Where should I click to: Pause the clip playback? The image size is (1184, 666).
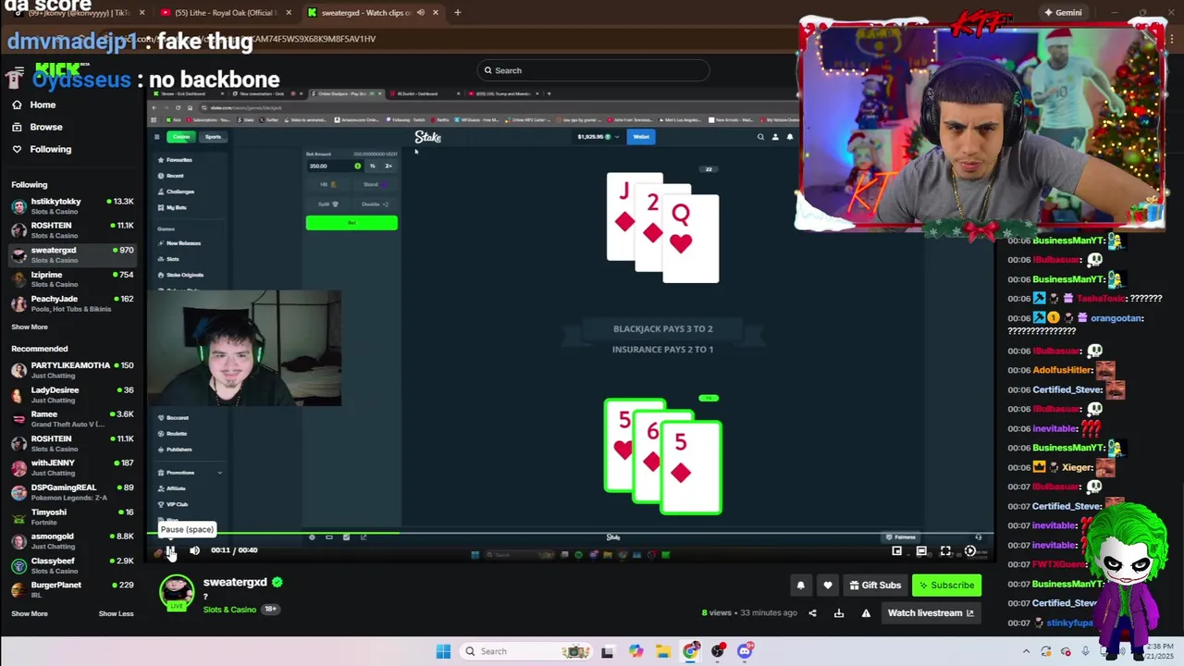[x=171, y=551]
